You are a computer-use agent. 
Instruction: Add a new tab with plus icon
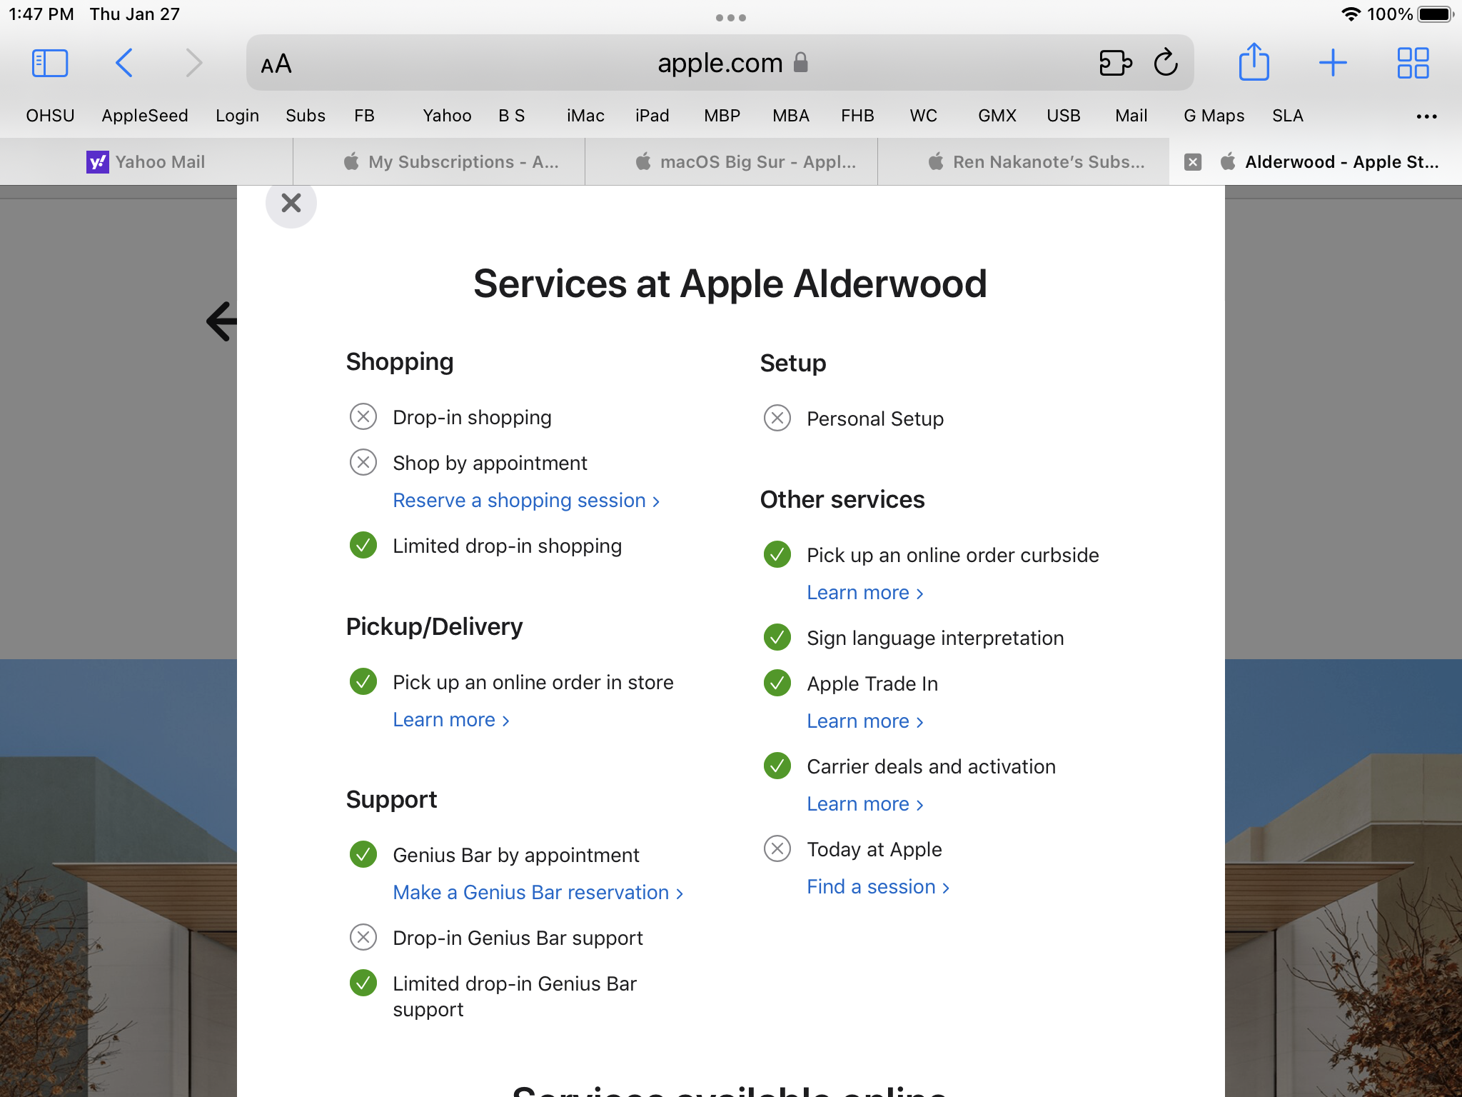(1332, 63)
